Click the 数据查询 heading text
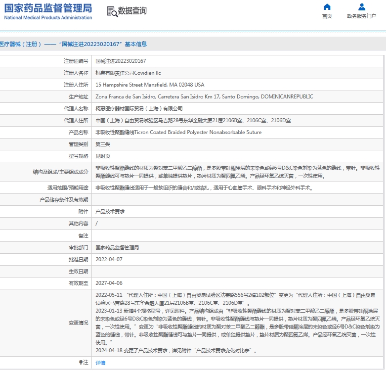 132,11
